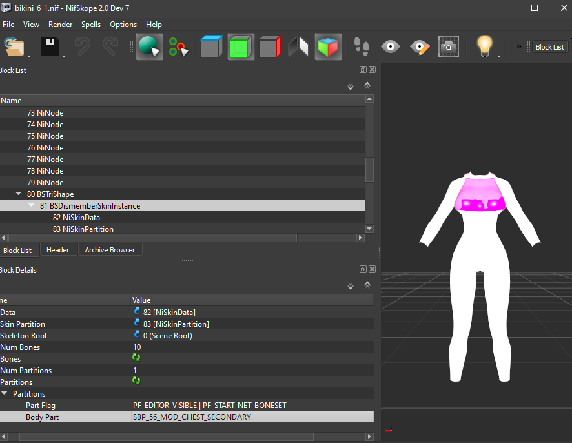Switch to top view blue cube

(x=212, y=46)
